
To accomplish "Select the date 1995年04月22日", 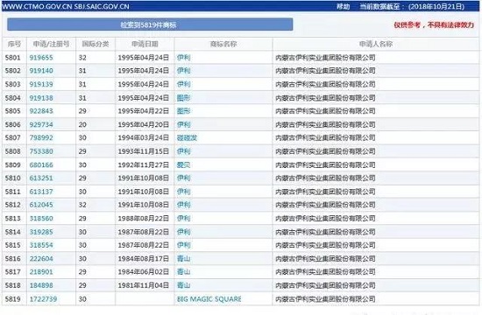I will (144, 111).
